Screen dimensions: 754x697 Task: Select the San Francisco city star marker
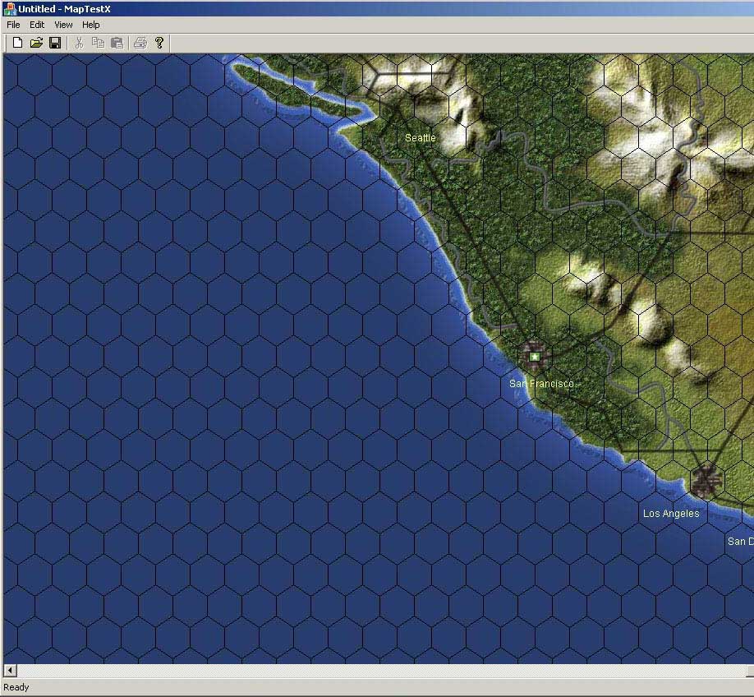pyautogui.click(x=534, y=357)
